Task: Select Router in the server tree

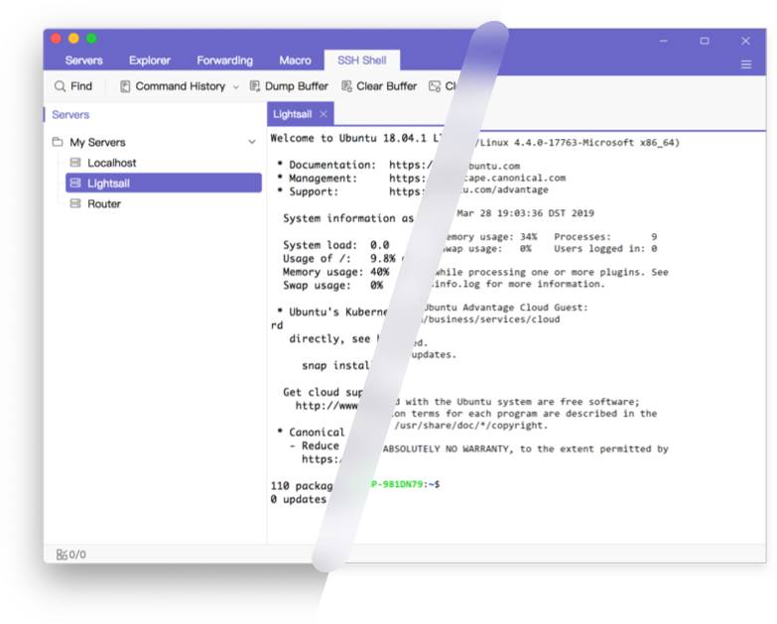Action: point(104,203)
